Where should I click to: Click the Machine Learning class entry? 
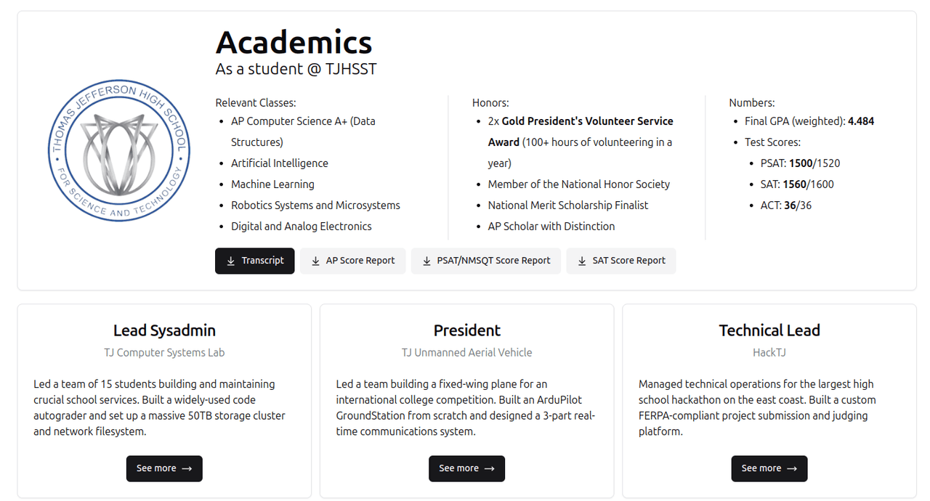(x=272, y=184)
